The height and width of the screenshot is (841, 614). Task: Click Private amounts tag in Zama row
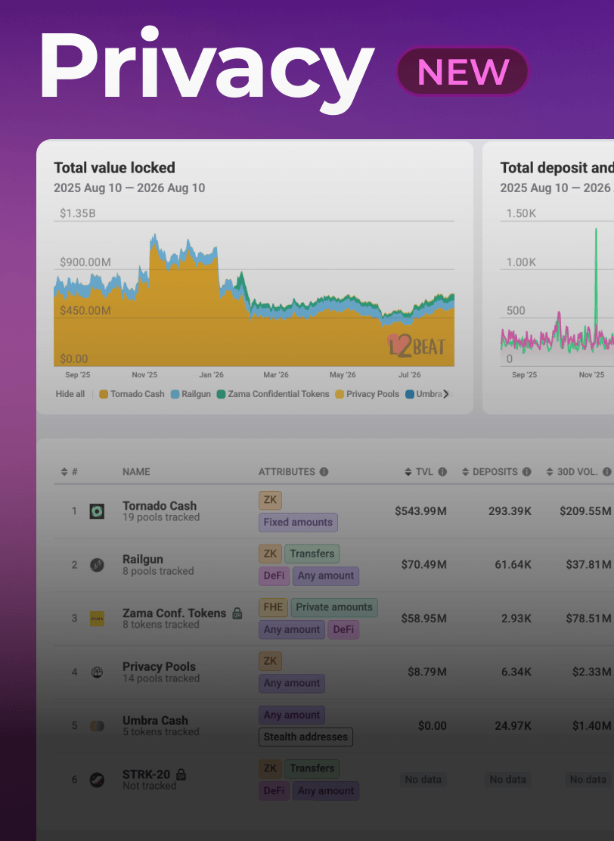point(334,607)
